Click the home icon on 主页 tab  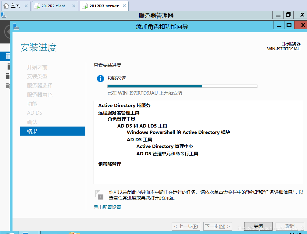click(x=6, y=6)
